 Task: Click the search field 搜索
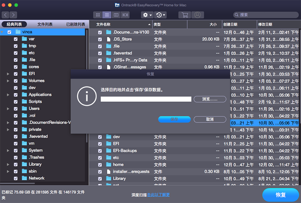point(266,15)
